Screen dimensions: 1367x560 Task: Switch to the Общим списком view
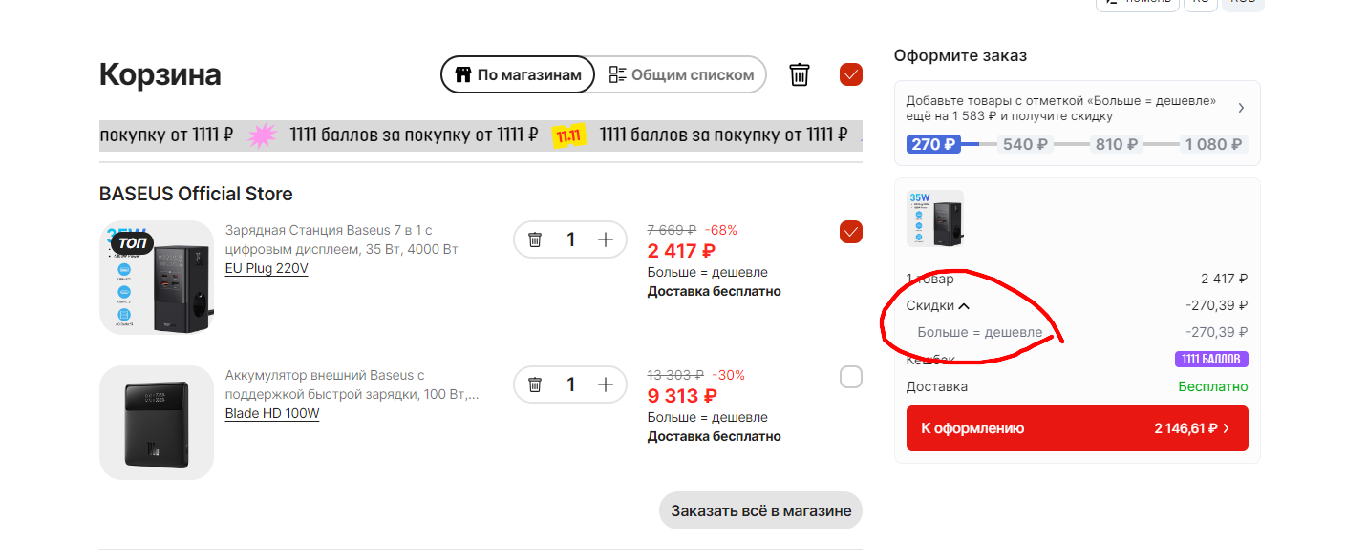681,74
